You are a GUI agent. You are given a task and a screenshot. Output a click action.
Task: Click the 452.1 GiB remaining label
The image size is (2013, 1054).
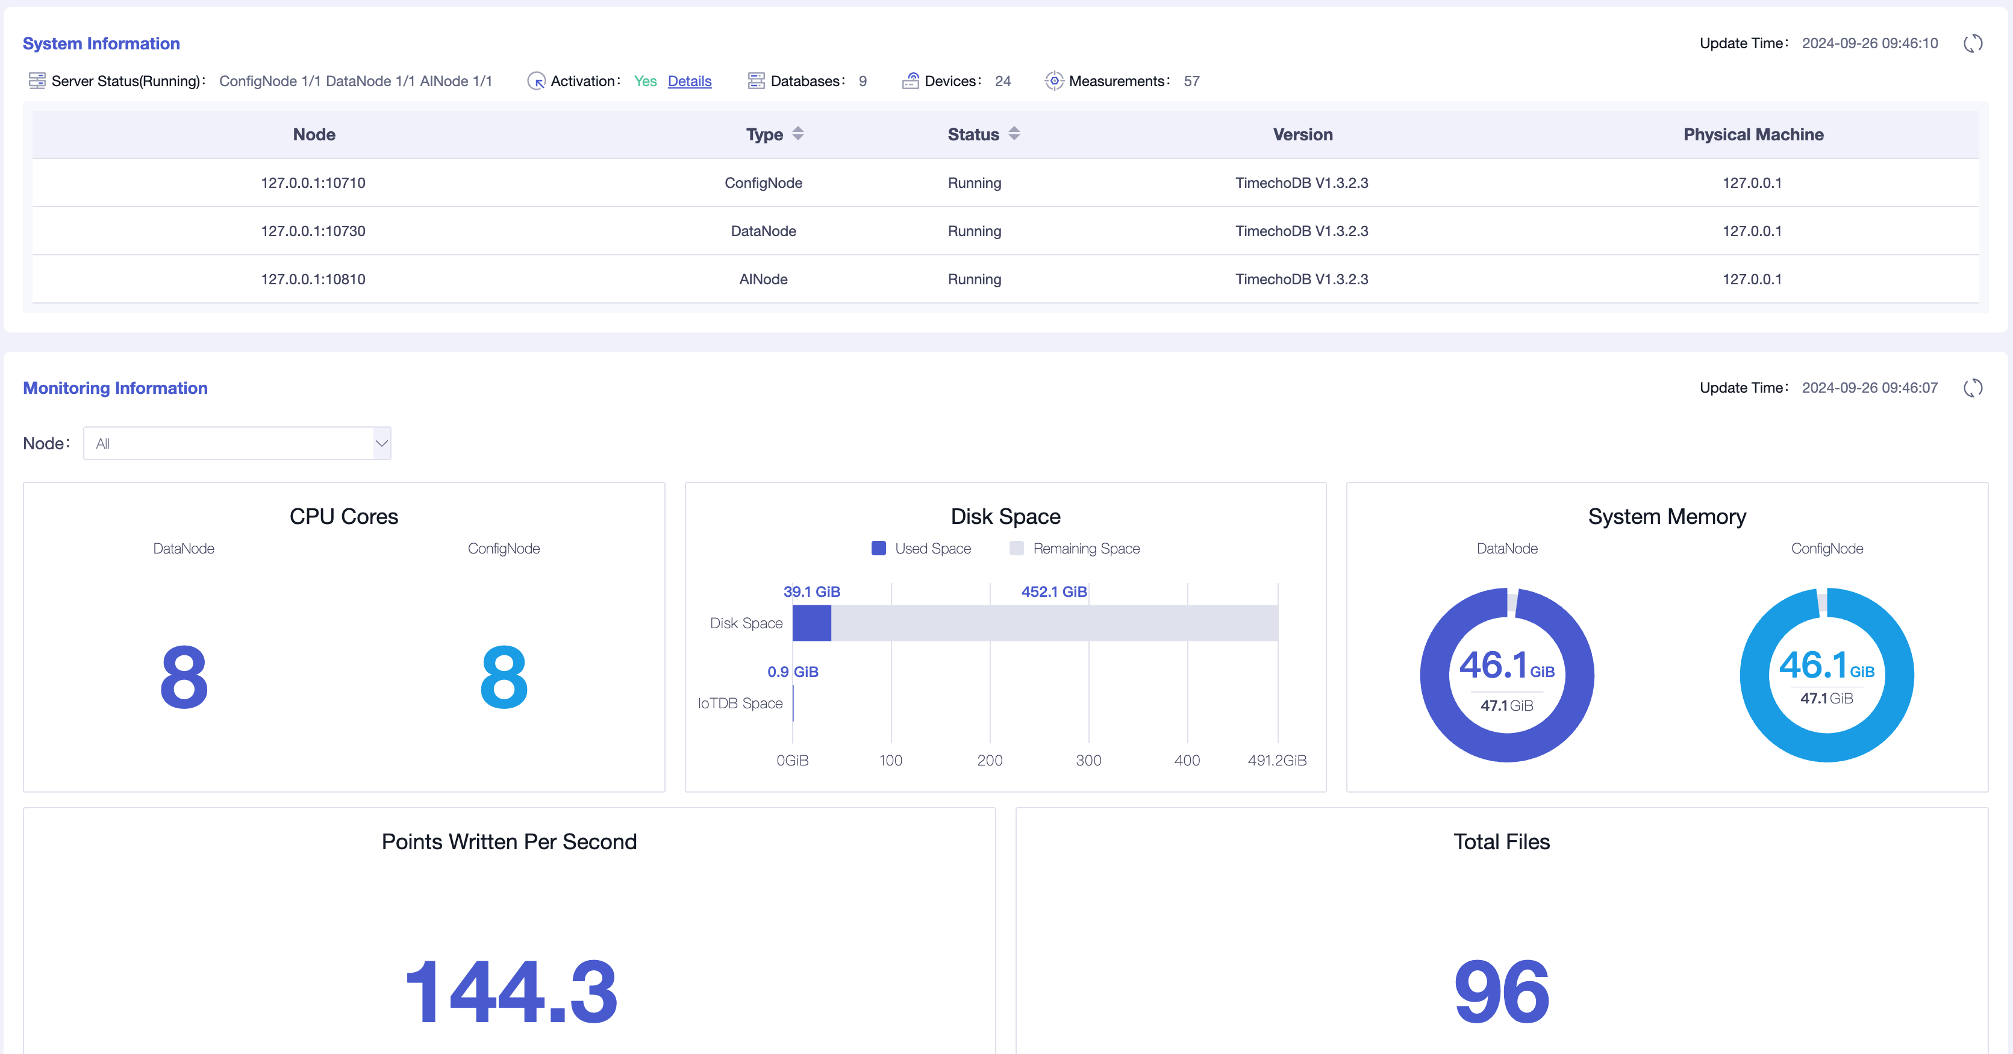click(1053, 591)
